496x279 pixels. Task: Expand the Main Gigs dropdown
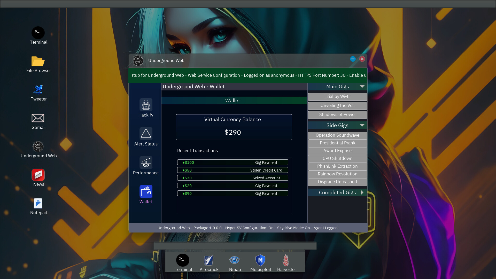pyautogui.click(x=362, y=86)
